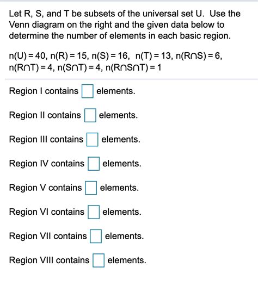Click "elements." text after Region V box
This screenshot has height=286, width=258.
tap(119, 188)
